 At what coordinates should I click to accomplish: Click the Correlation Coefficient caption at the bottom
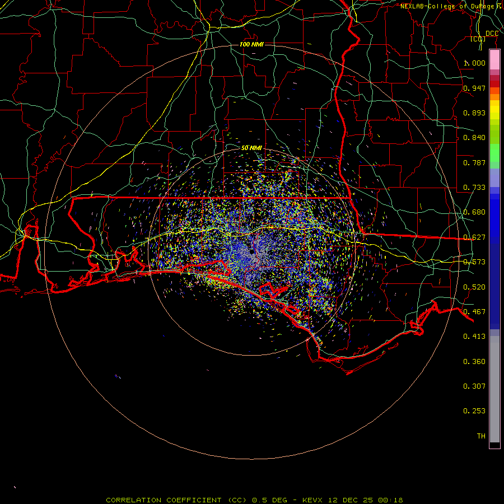pyautogui.click(x=254, y=500)
